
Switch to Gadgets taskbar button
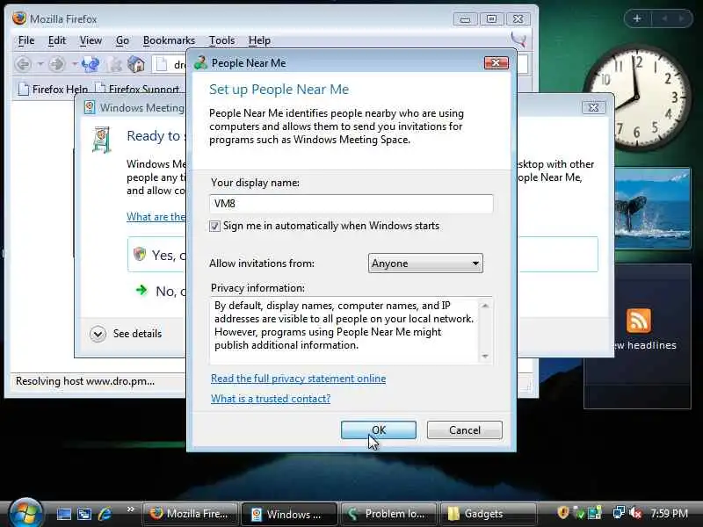point(488,514)
